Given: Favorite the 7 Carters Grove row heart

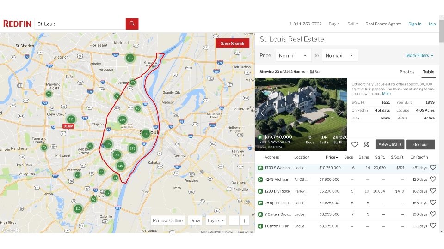Looking at the screenshot, I should click(433, 214).
